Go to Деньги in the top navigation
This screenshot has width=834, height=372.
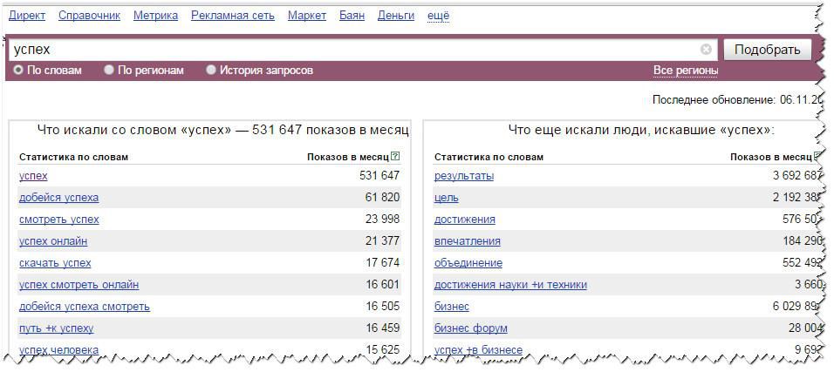[x=395, y=16]
